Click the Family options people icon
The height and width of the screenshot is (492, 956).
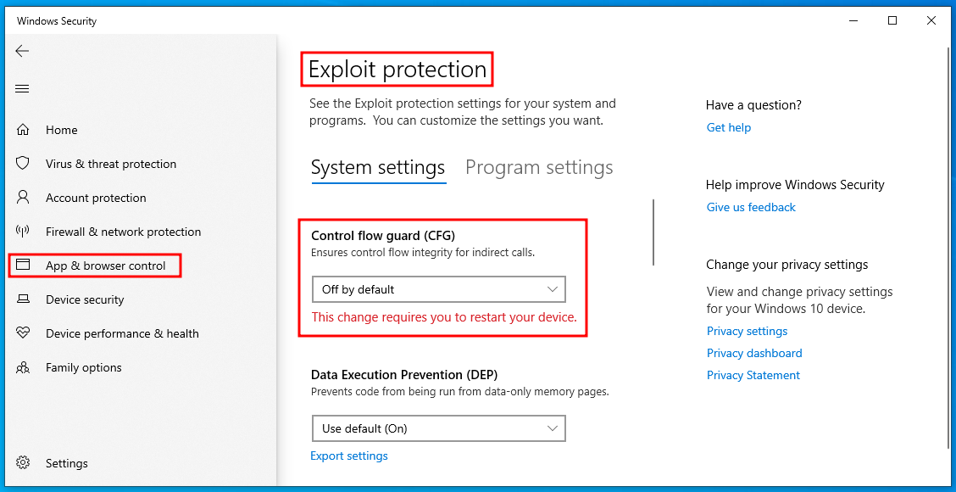click(x=23, y=367)
